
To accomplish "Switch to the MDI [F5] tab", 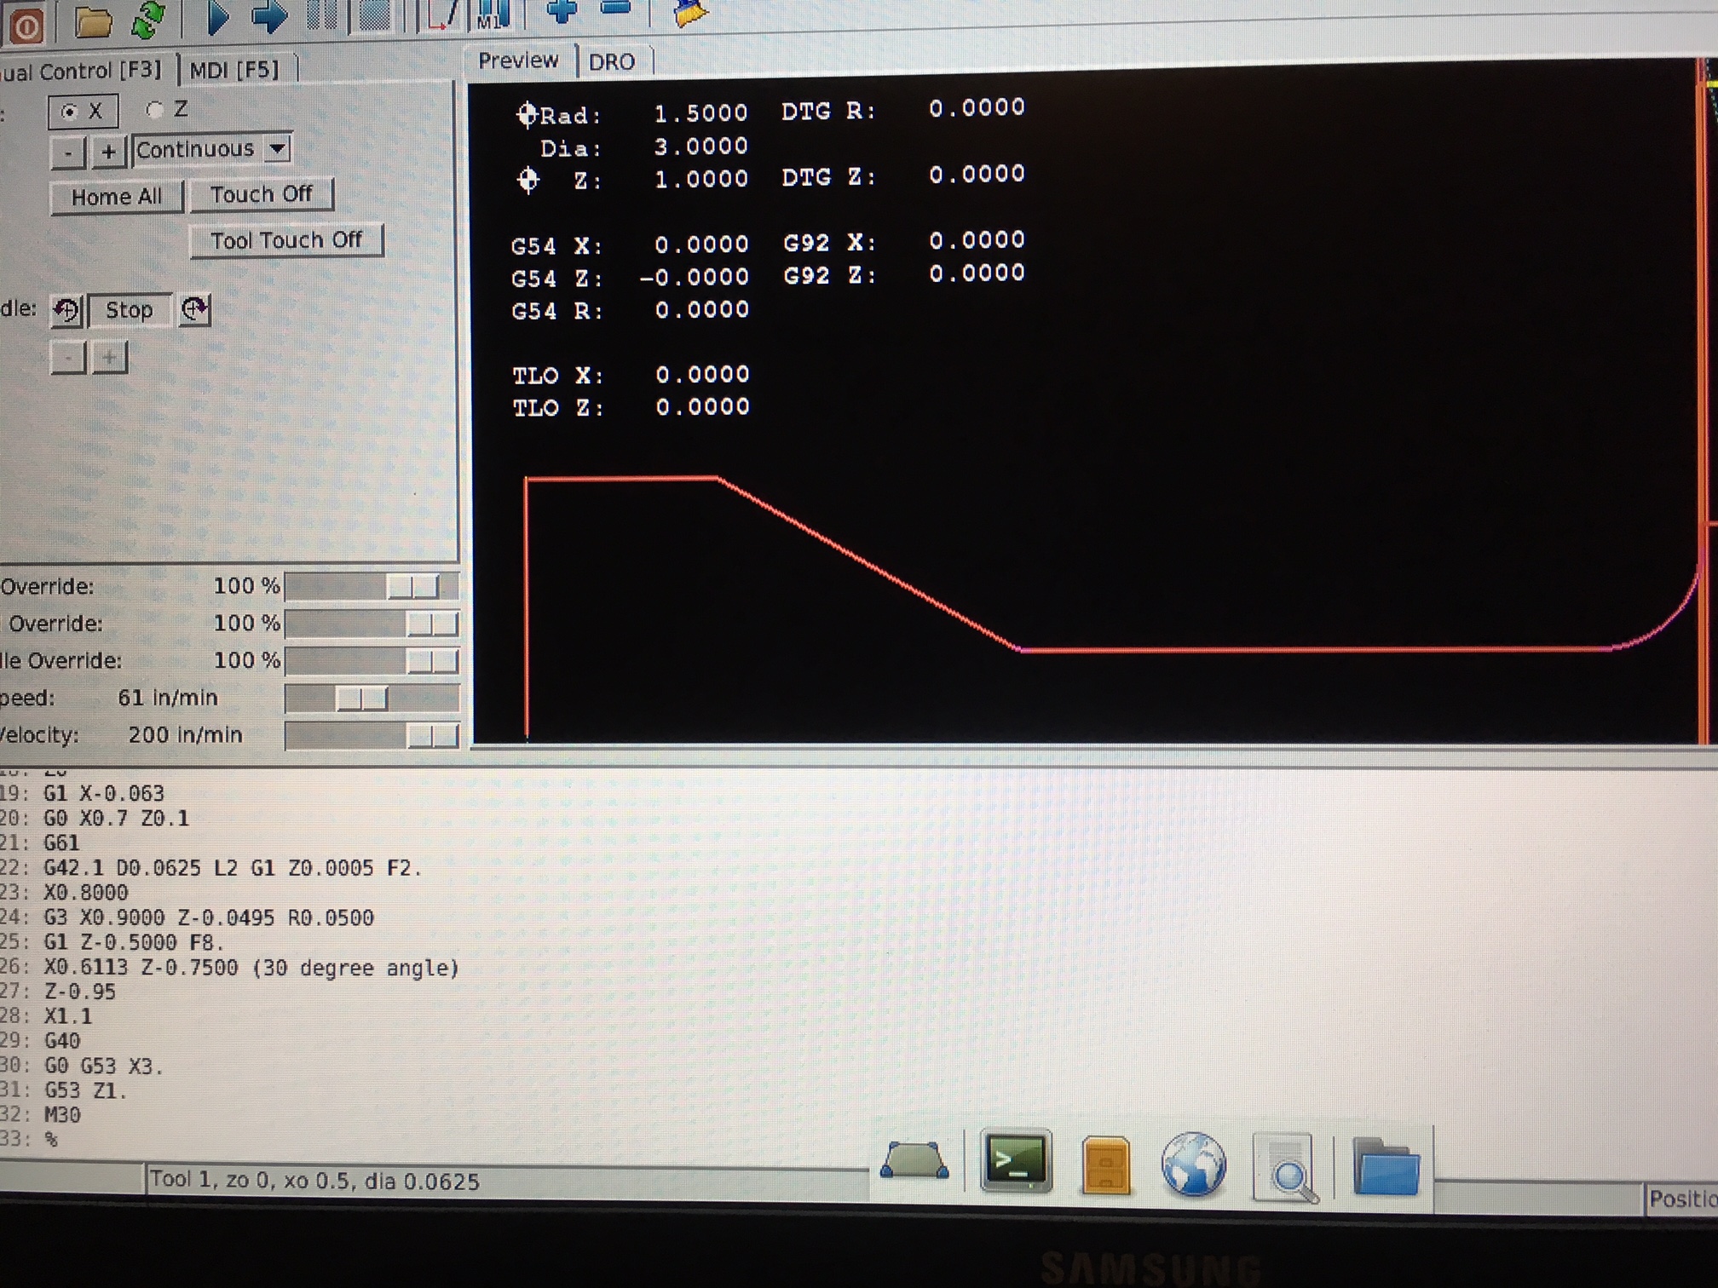I will [234, 69].
